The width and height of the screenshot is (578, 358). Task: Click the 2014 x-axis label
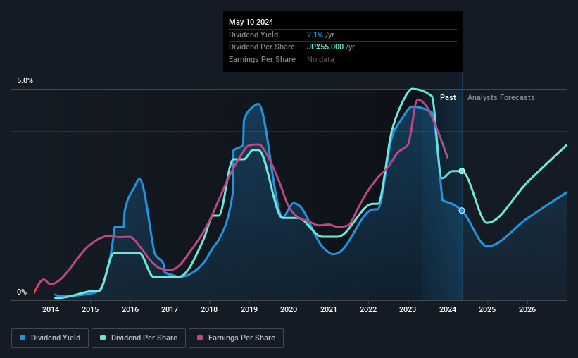coord(51,309)
